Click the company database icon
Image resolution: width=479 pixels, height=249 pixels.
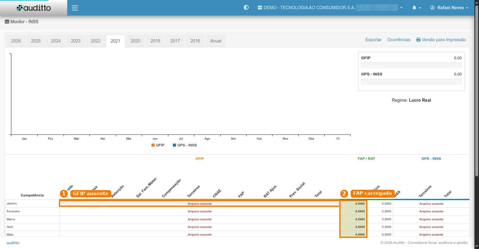tap(260, 8)
